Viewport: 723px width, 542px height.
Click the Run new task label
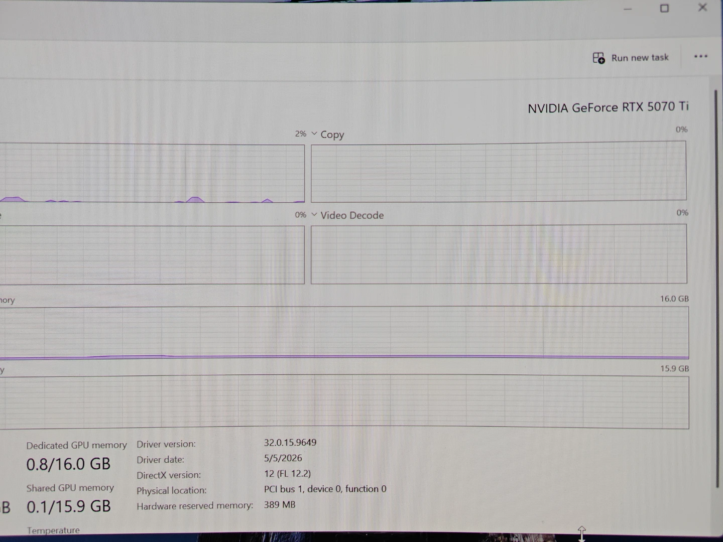click(640, 58)
